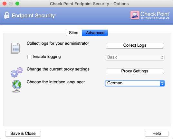The image size is (173, 139).
Task: Click the Check Point logo icon
Action: point(135,15)
